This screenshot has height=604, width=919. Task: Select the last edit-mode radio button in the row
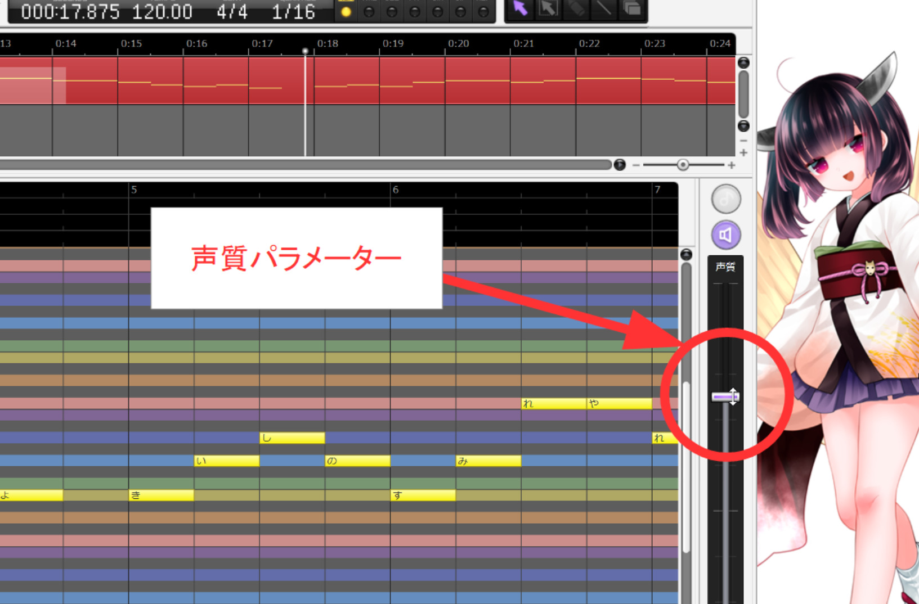[483, 11]
